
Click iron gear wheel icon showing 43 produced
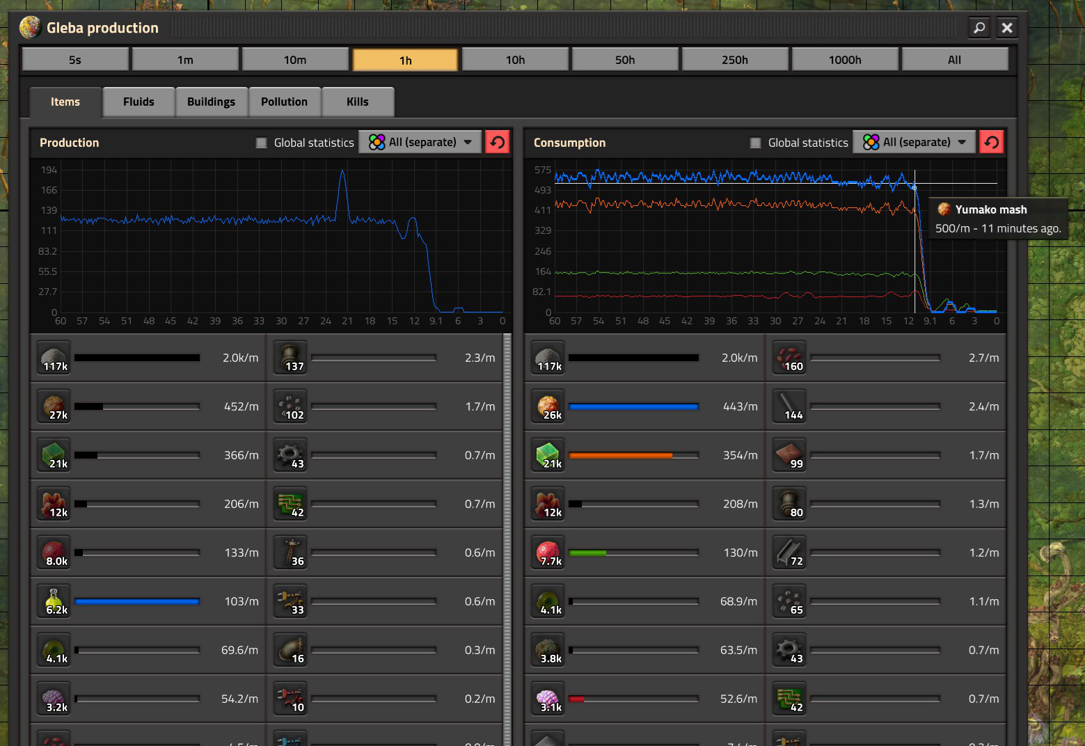(x=291, y=455)
